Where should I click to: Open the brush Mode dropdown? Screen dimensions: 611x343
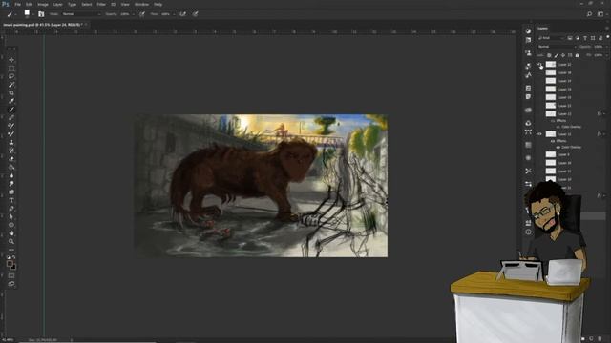point(81,14)
